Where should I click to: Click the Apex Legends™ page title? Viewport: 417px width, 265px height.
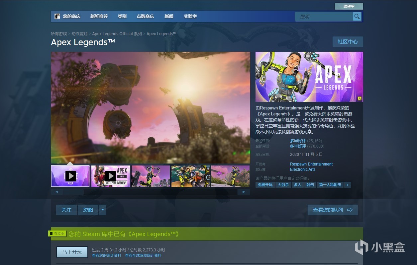coord(83,42)
